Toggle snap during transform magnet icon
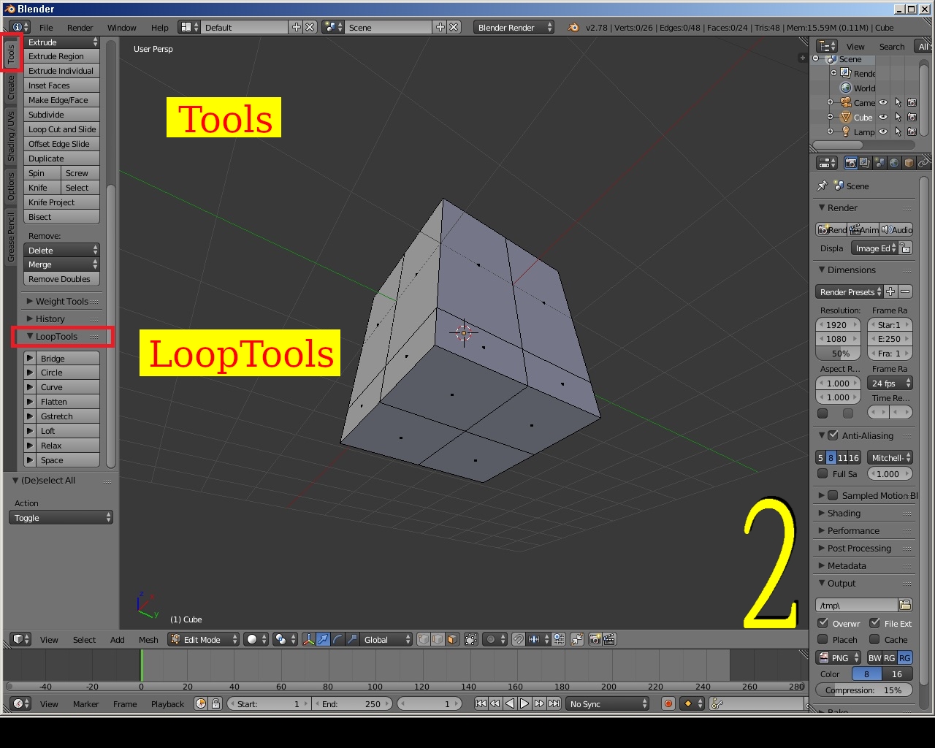935x748 pixels. (518, 639)
